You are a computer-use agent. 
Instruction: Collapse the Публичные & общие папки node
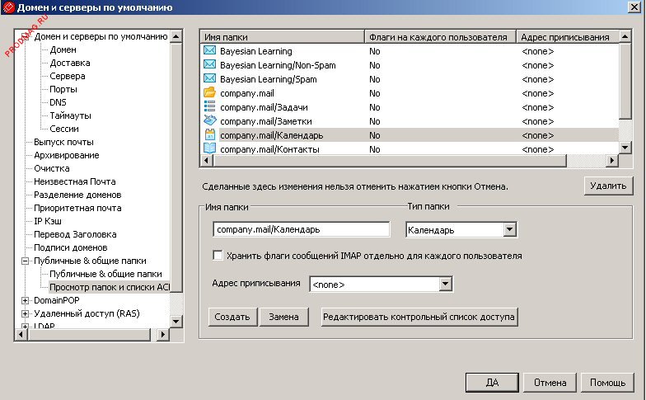click(26, 261)
